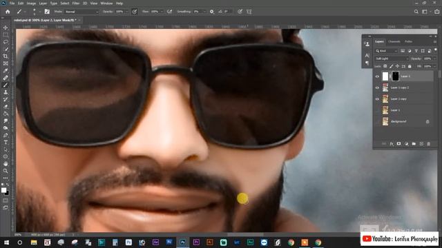Select the Hand tool
The width and height of the screenshot is (442, 248).
click(6, 164)
